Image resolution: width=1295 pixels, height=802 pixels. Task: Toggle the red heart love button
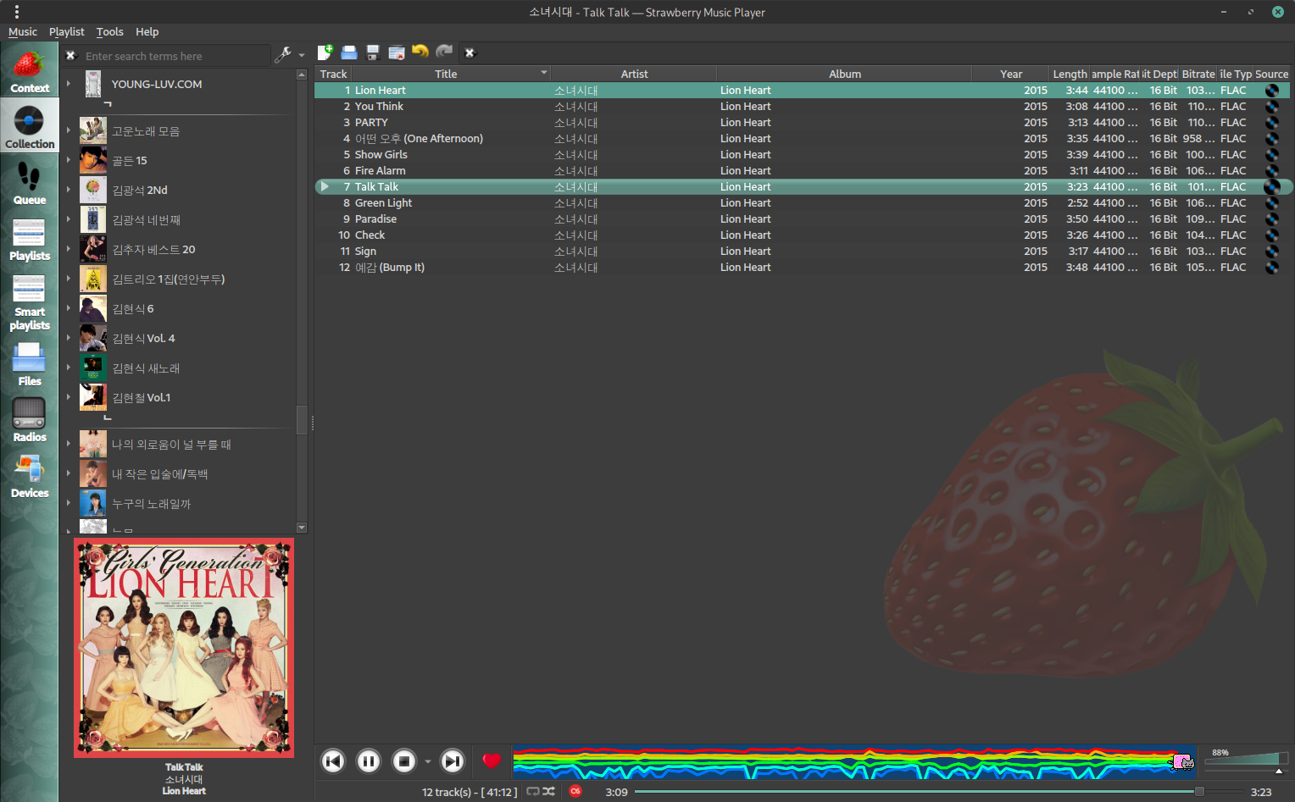pos(492,761)
